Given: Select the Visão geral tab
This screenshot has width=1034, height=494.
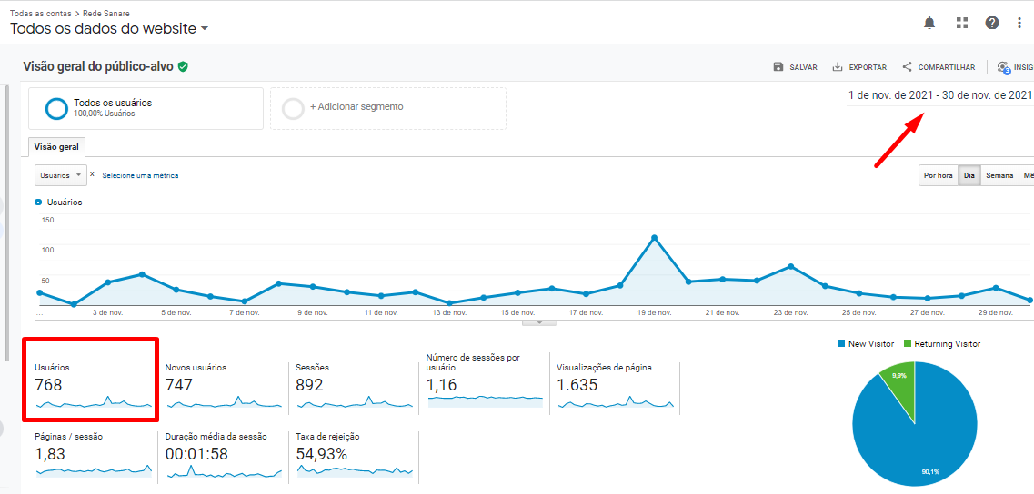Looking at the screenshot, I should pyautogui.click(x=56, y=147).
